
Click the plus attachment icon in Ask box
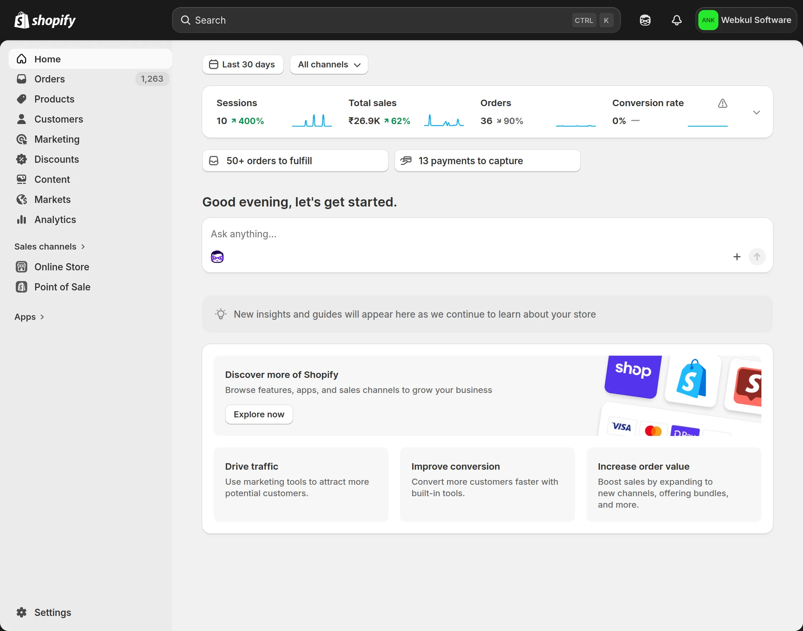tap(737, 257)
